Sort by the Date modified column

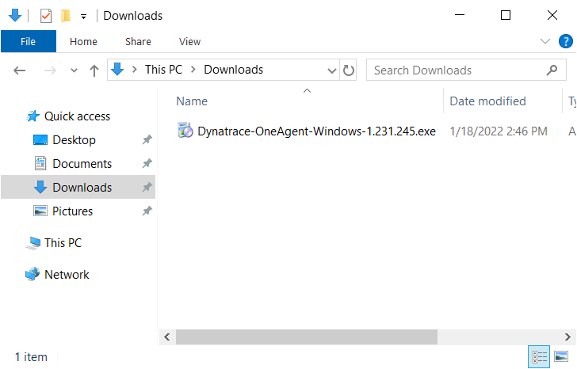pos(488,101)
